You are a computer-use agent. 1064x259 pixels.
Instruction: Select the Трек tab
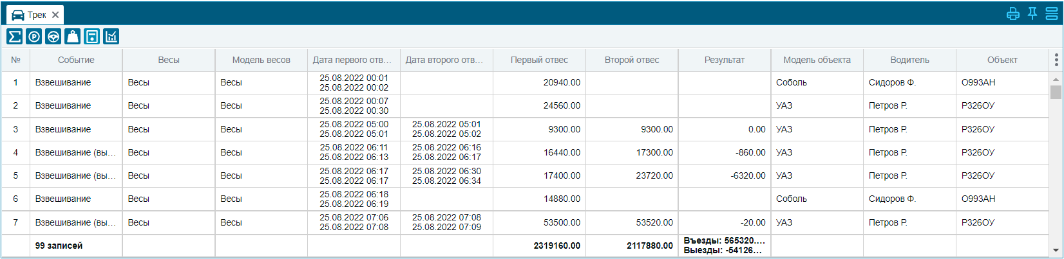tap(30, 15)
